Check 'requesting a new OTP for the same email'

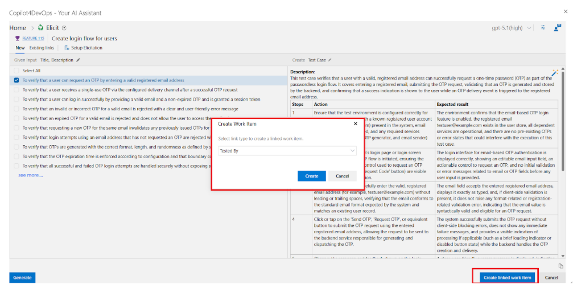click(17, 128)
